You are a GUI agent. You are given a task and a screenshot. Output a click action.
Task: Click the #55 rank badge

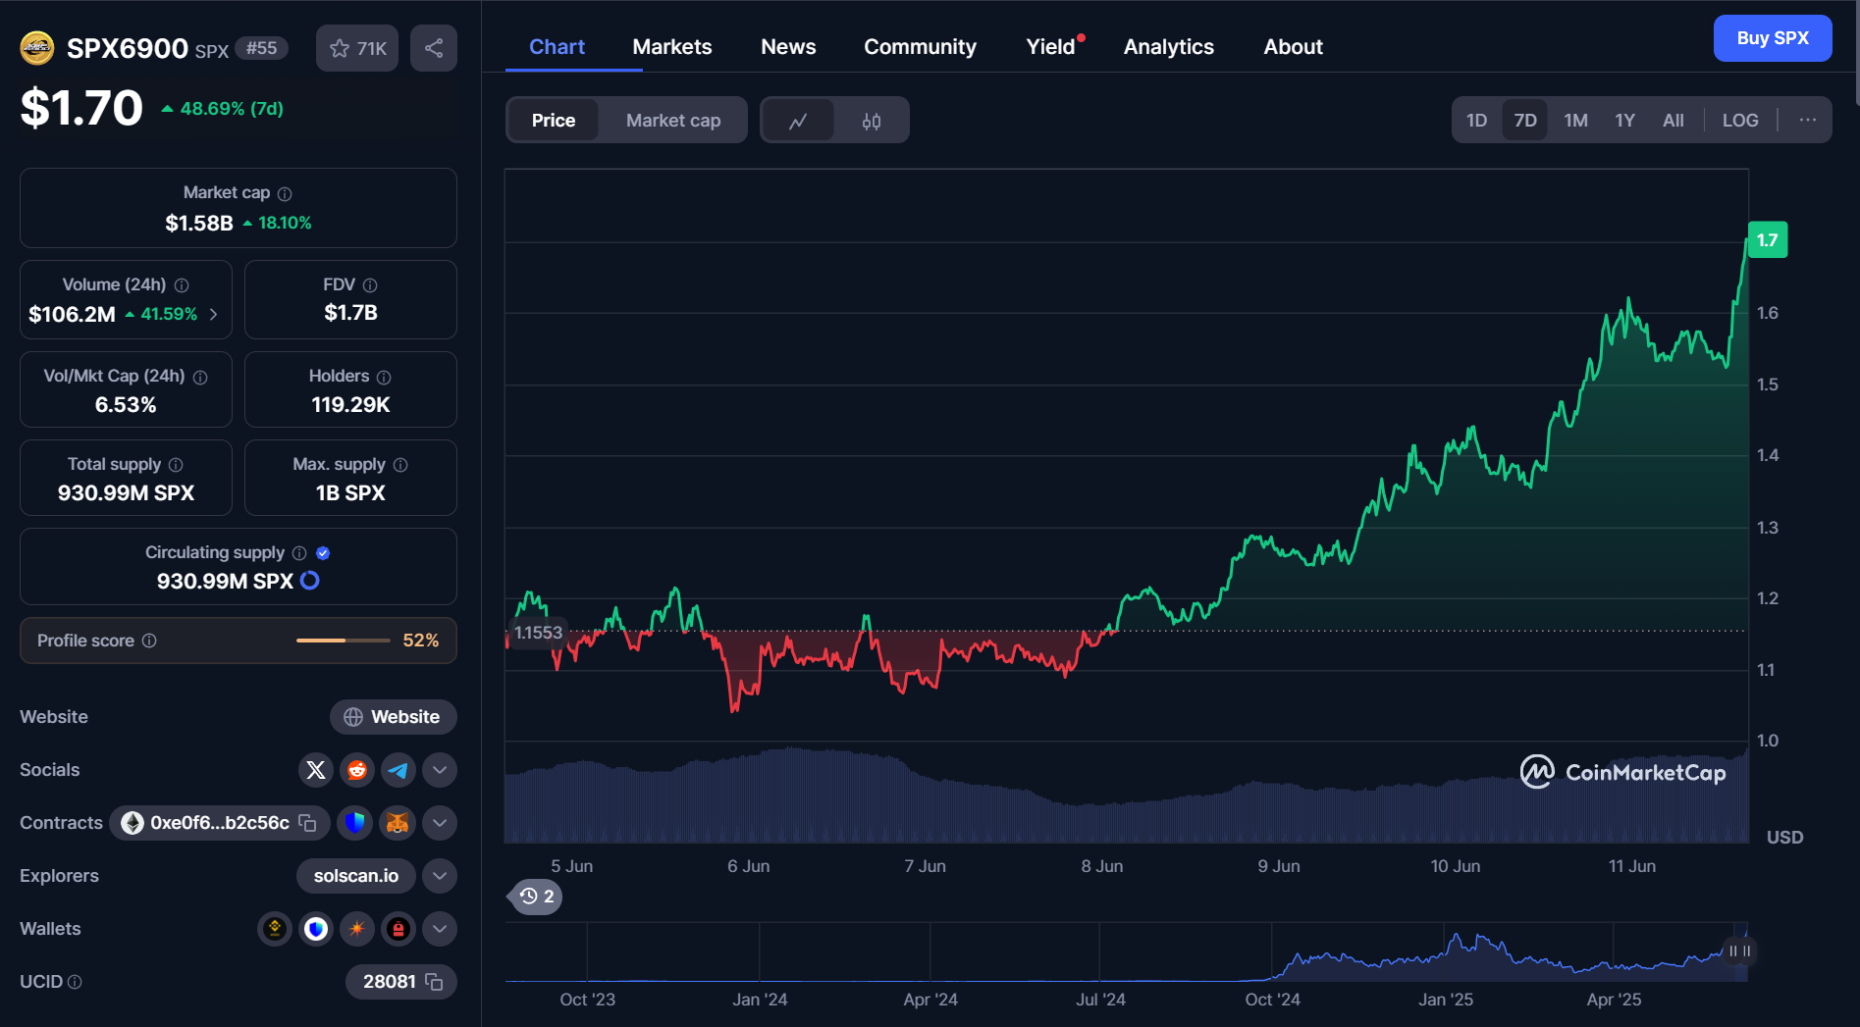click(x=261, y=48)
